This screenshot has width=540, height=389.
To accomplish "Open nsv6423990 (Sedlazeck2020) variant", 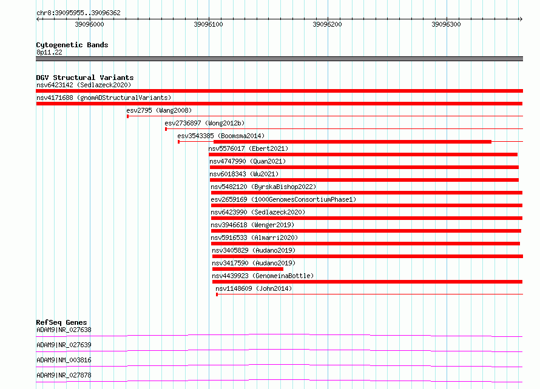I will tap(258, 212).
